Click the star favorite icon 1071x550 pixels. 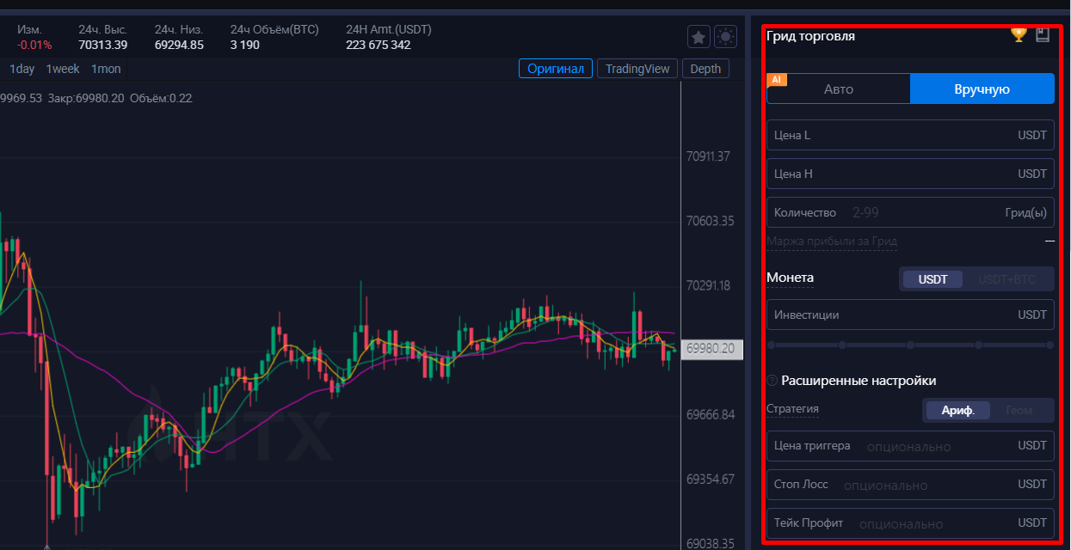coord(699,37)
